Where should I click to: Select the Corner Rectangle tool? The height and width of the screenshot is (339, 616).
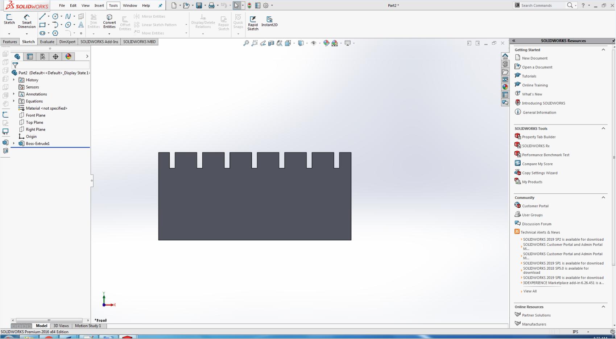pos(42,25)
